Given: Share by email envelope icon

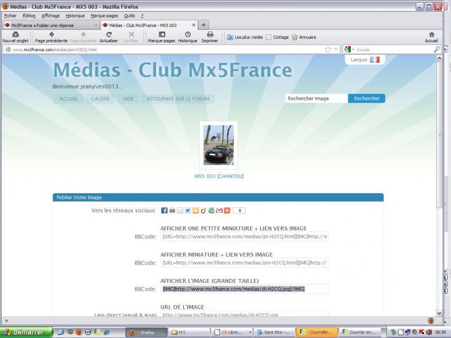Looking at the screenshot, I should (180, 211).
